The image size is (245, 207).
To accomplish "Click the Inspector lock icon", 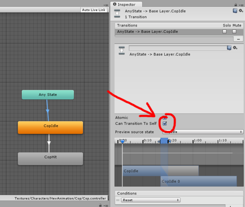I will coord(235,4).
